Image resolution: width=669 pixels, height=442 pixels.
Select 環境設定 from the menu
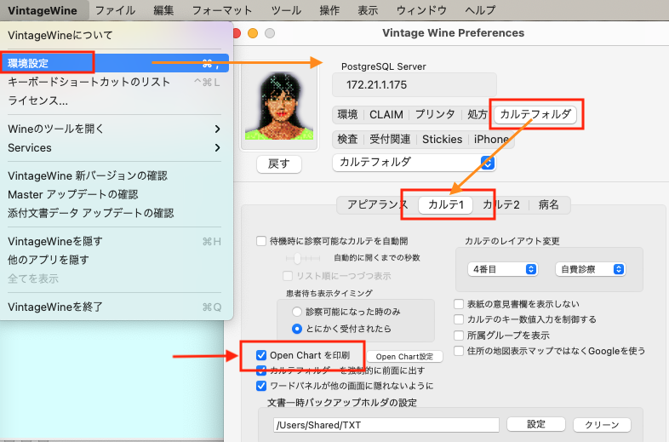click(x=28, y=63)
